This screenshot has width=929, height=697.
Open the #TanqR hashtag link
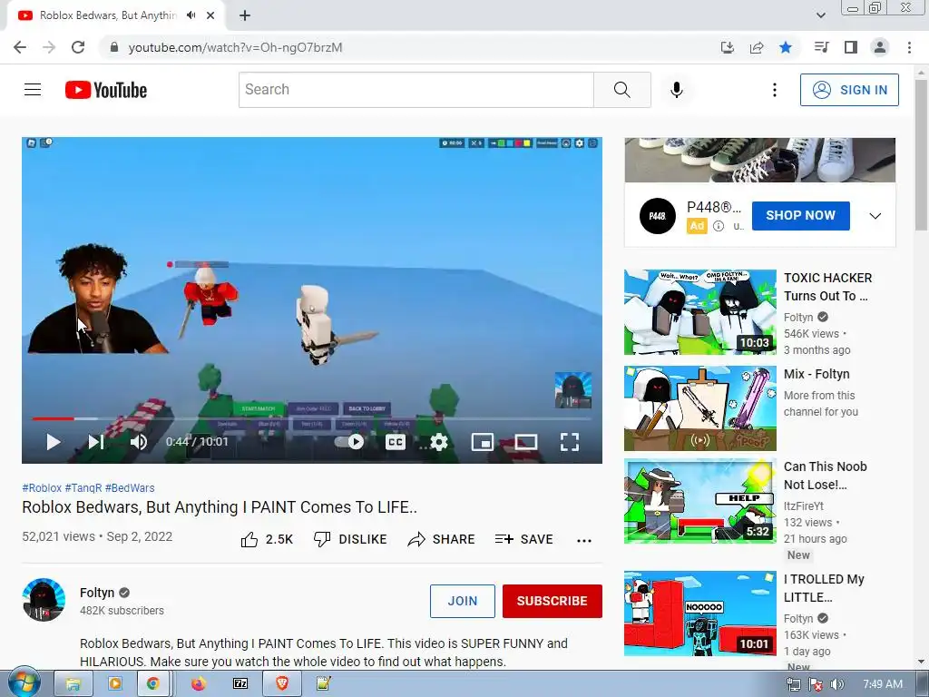point(83,487)
